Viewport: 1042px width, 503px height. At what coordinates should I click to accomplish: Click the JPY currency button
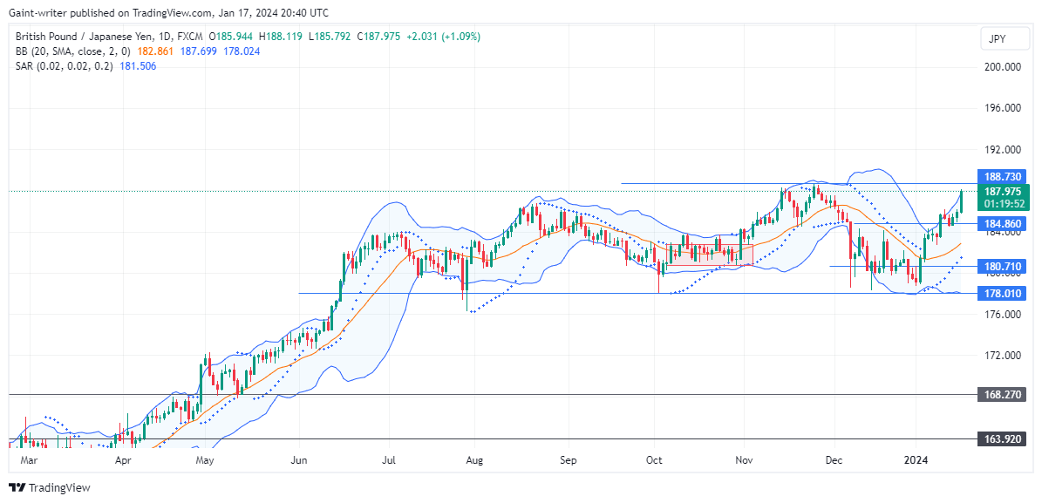coord(1006,39)
